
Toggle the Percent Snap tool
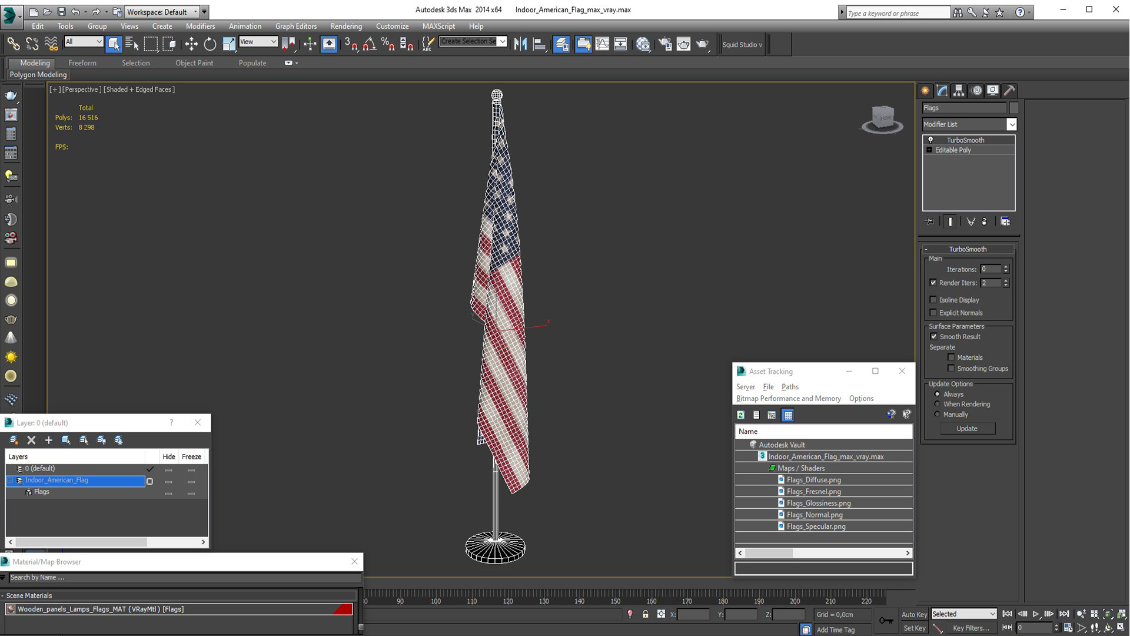coord(388,44)
